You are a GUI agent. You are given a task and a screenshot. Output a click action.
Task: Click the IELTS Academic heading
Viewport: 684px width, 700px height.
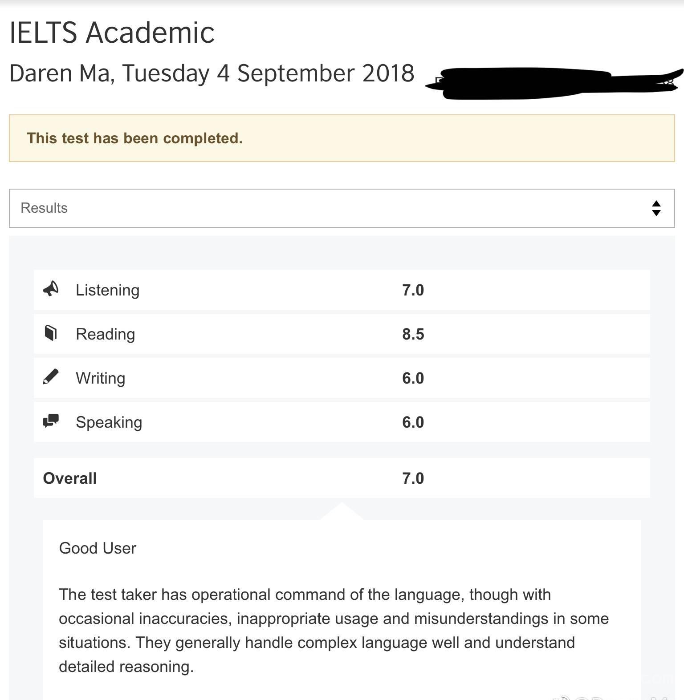click(x=112, y=32)
